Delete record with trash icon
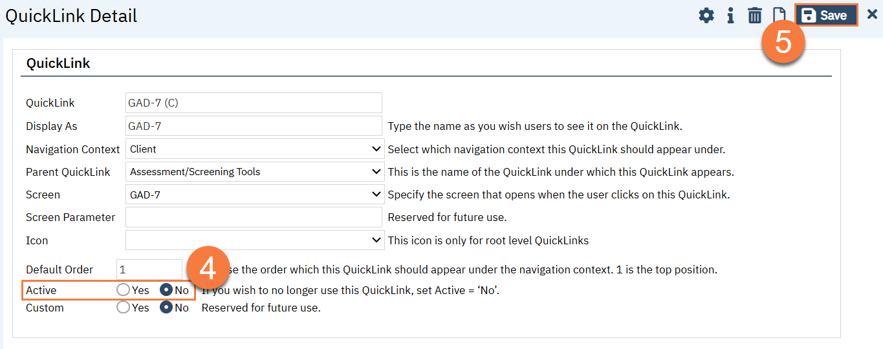 tap(755, 16)
